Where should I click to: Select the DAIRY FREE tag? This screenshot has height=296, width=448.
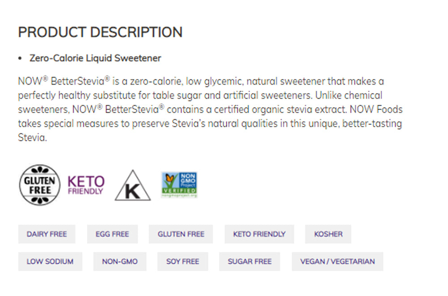[47, 234]
